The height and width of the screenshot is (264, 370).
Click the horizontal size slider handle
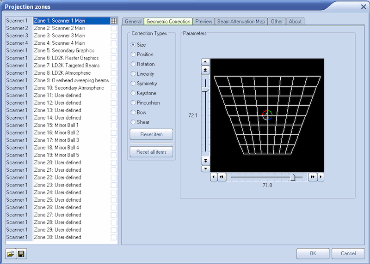[292, 177]
